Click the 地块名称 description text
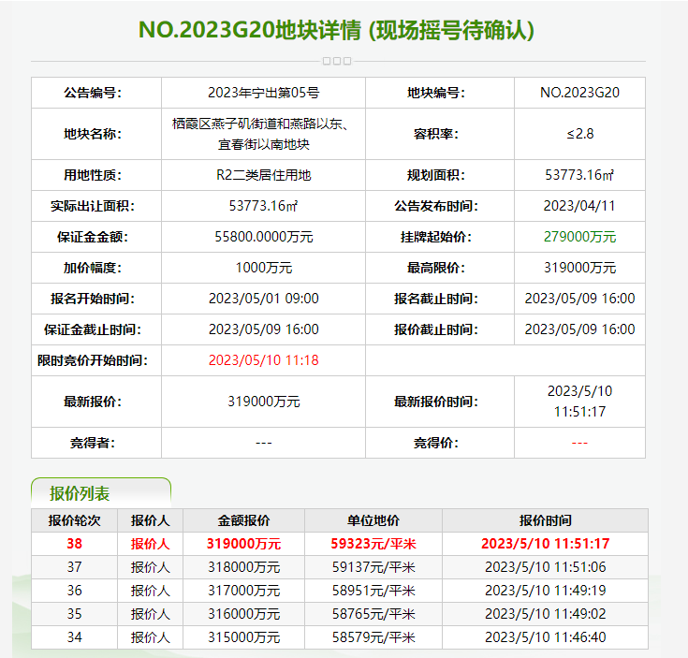This screenshot has height=658, width=688. click(x=263, y=134)
